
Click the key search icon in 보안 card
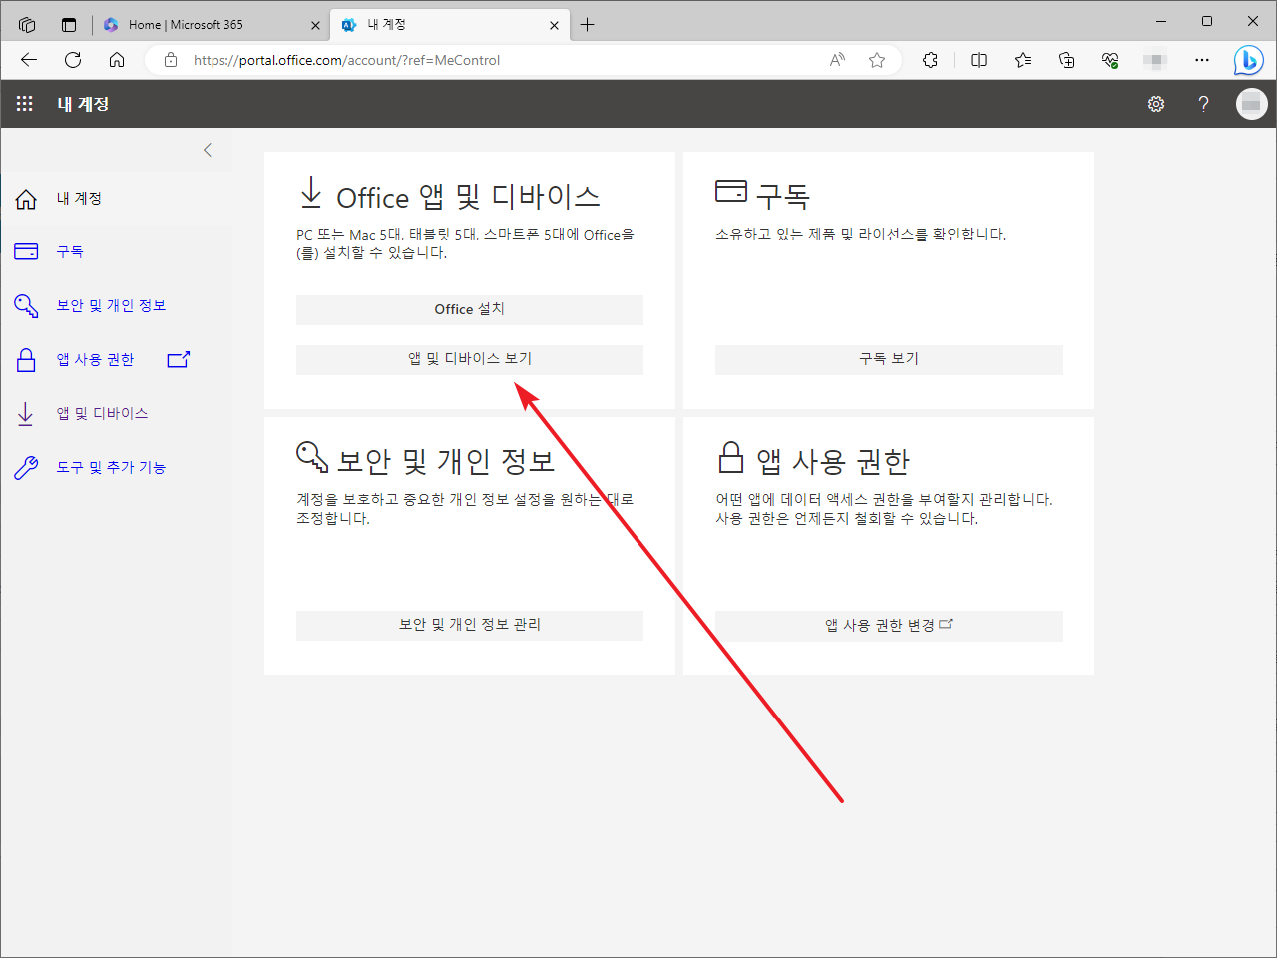(x=312, y=457)
